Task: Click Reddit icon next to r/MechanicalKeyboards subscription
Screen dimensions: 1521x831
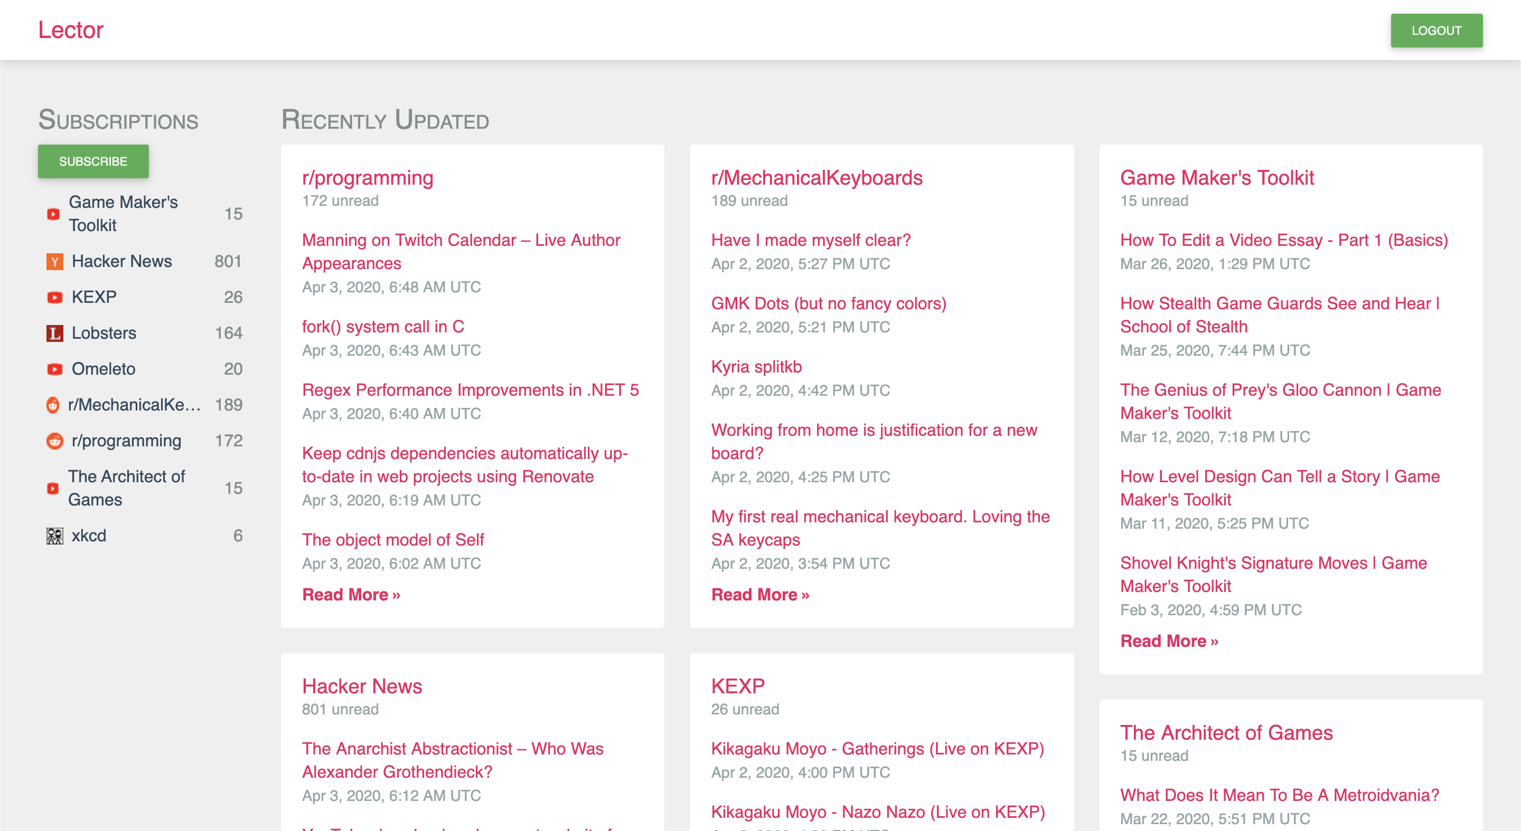Action: [53, 405]
